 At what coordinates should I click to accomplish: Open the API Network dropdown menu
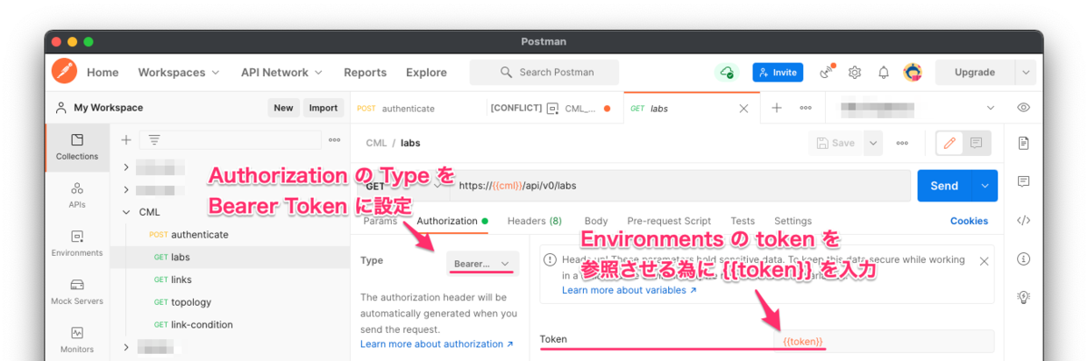(282, 73)
